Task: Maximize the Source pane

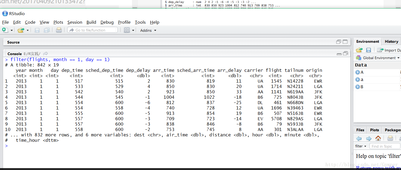Action: pyautogui.click(x=345, y=42)
